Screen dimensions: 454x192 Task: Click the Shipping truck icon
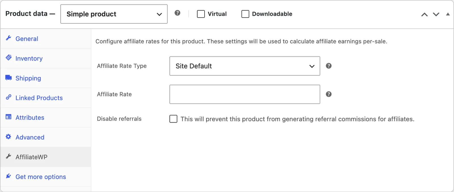9,77
